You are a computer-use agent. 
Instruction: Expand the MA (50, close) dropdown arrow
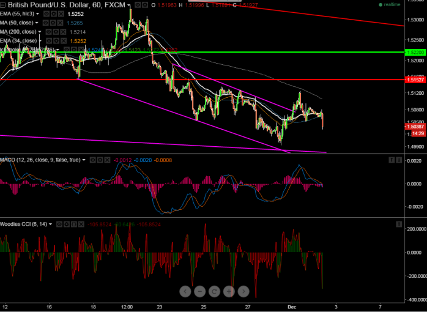37,23
